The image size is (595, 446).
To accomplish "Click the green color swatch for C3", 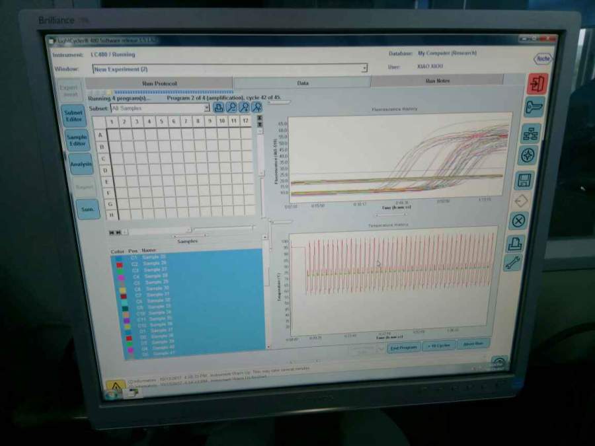I will pos(120,271).
